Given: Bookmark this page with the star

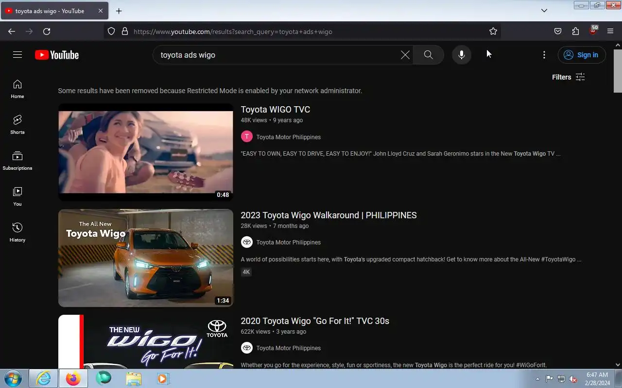Looking at the screenshot, I should [x=493, y=32].
